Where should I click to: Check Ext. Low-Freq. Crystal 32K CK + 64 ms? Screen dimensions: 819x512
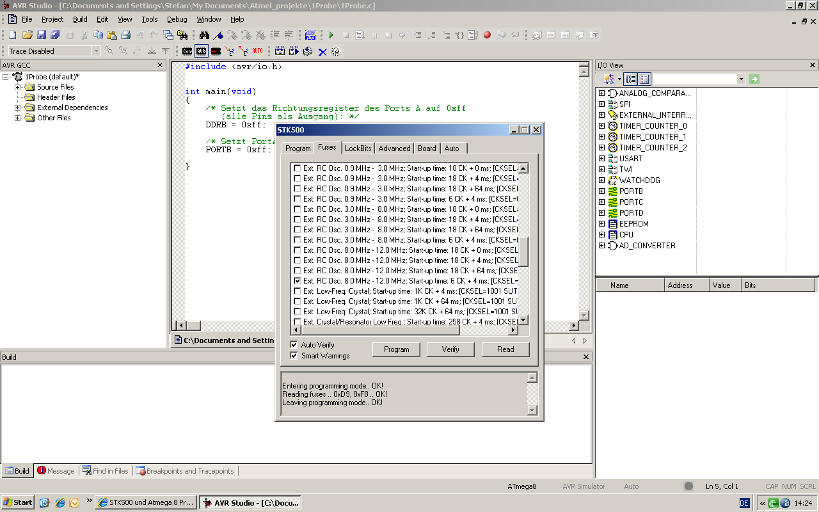point(297,312)
